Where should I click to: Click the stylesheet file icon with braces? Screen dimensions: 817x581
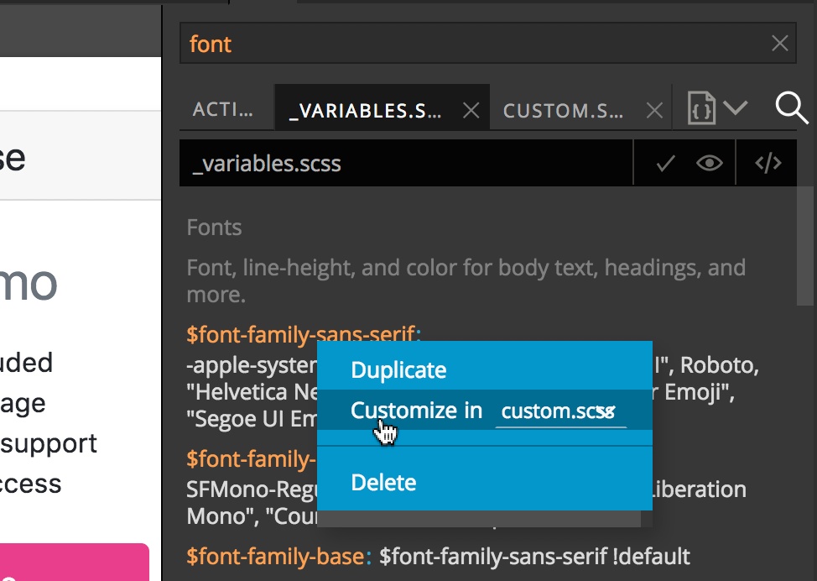click(x=700, y=108)
